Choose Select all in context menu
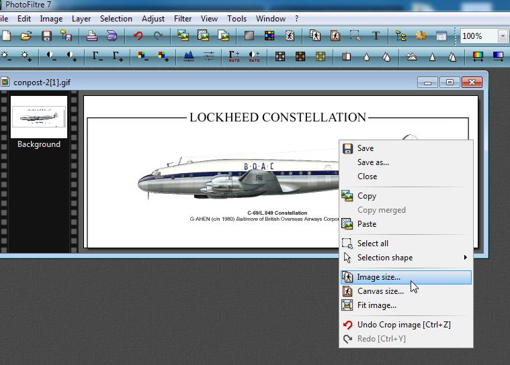This screenshot has width=510, height=365. point(406,244)
